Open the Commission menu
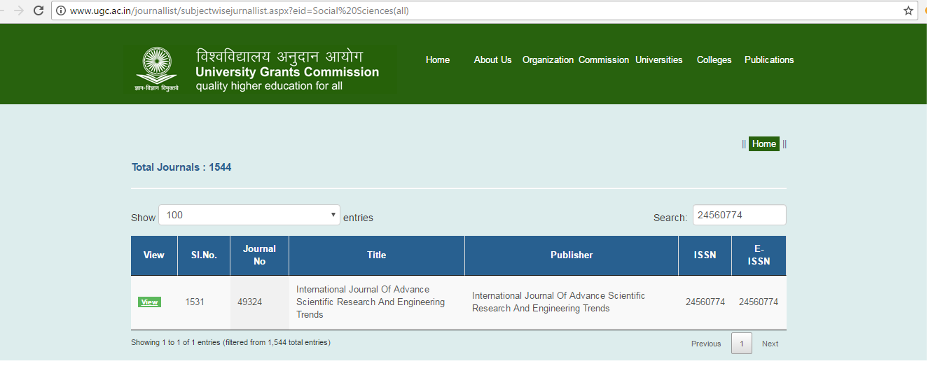 point(604,59)
